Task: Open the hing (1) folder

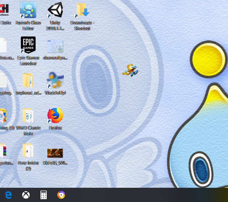Action: click(x=3, y=116)
